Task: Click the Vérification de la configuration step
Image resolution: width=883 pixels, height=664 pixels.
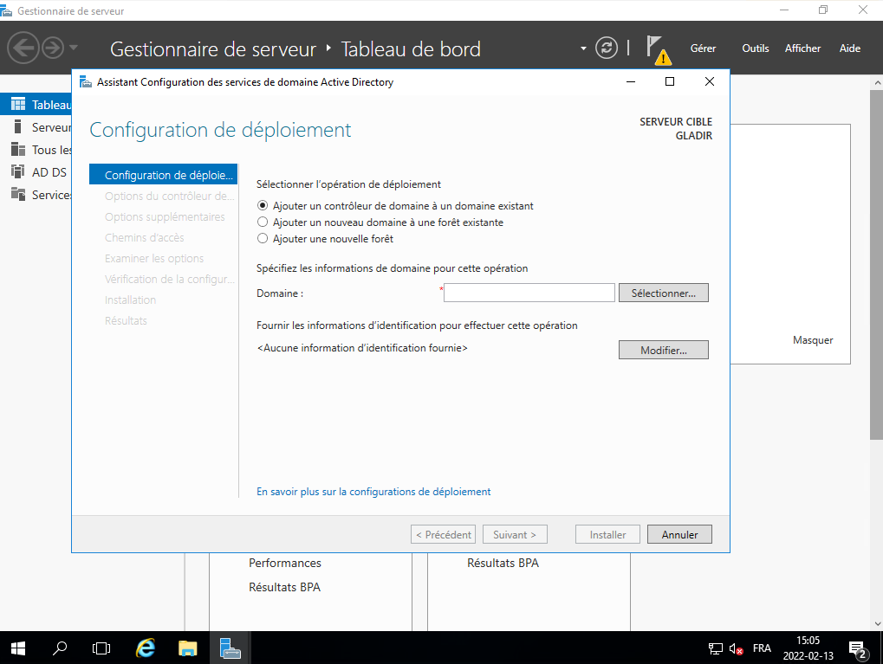Action: point(169,279)
